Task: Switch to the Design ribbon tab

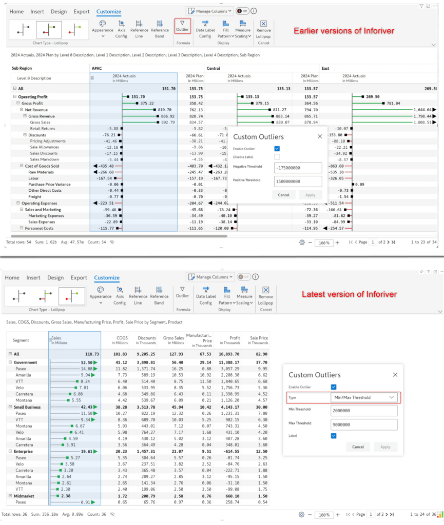Action: [59, 11]
